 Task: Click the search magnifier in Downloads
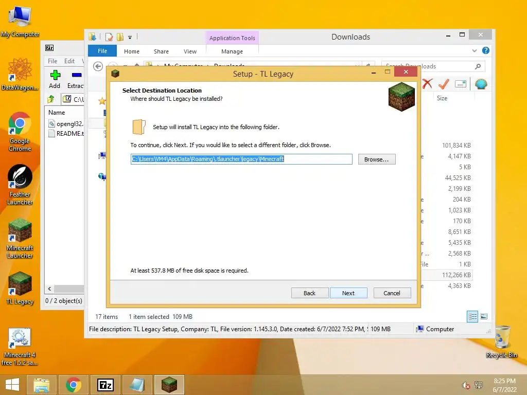point(478,66)
